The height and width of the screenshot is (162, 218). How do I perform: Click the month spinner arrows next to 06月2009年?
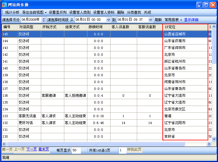point(44,20)
